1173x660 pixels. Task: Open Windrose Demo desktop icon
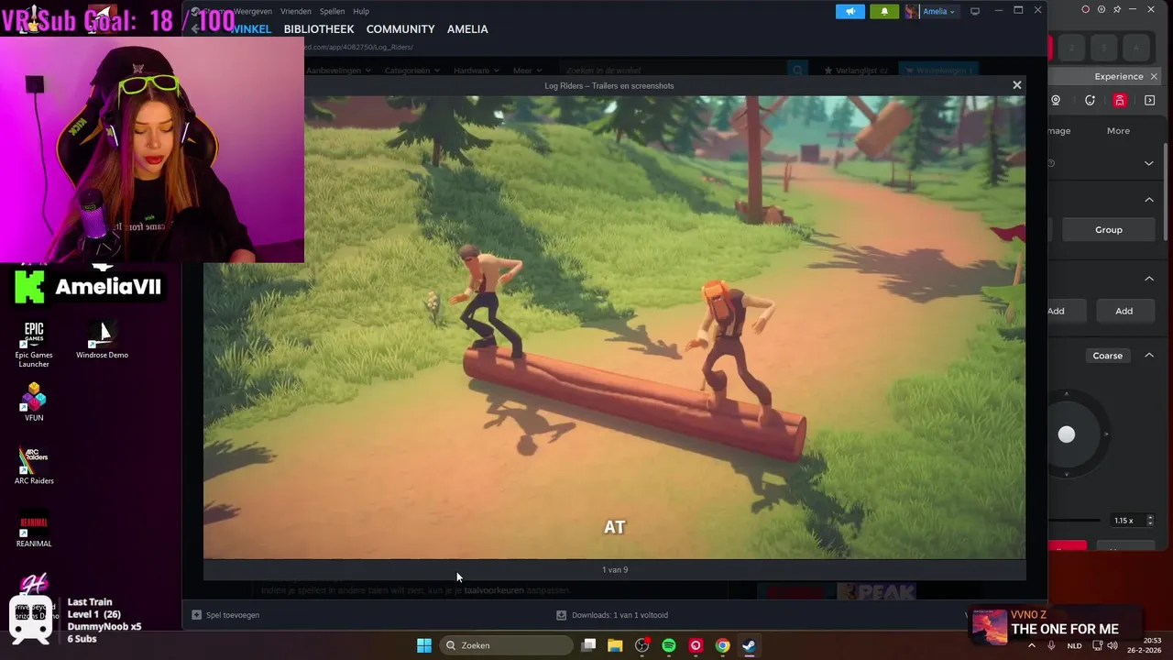coord(102,340)
